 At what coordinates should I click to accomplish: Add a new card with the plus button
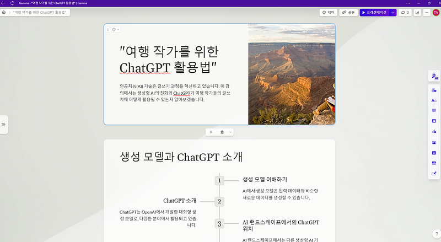point(211,132)
